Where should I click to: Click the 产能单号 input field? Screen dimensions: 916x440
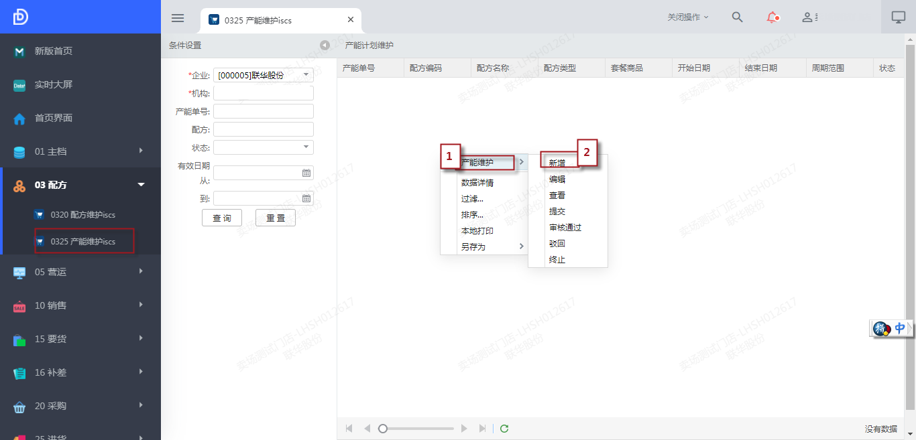[x=263, y=111]
